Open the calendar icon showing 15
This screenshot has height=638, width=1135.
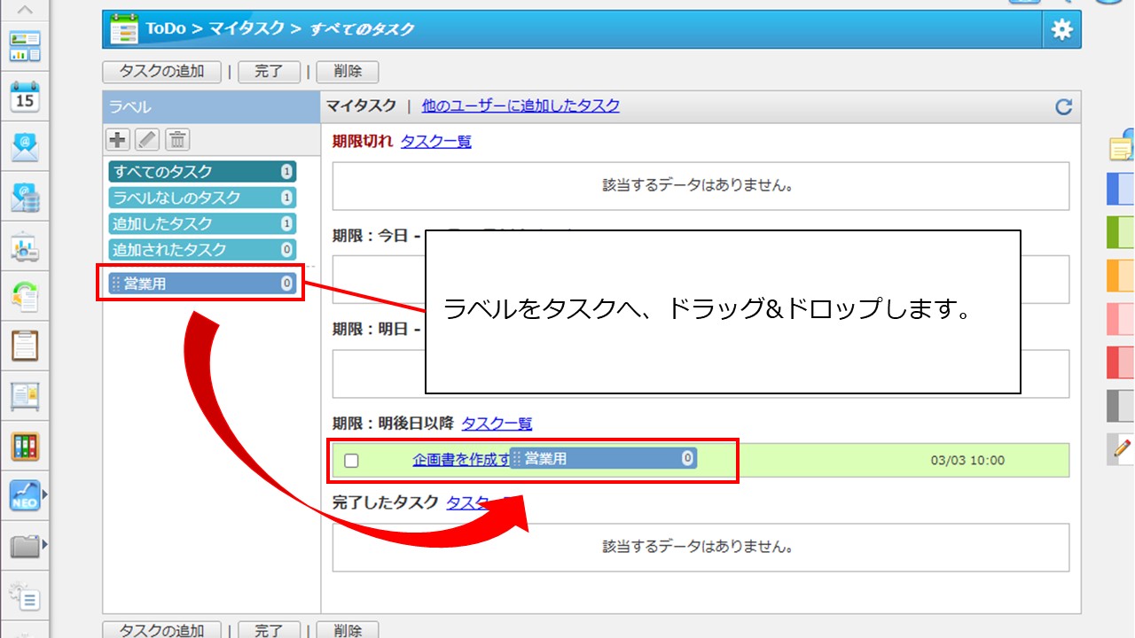click(x=25, y=97)
